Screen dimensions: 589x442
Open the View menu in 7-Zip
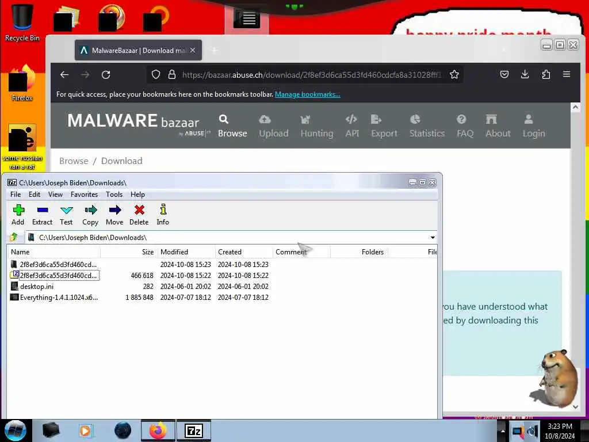[x=55, y=195]
